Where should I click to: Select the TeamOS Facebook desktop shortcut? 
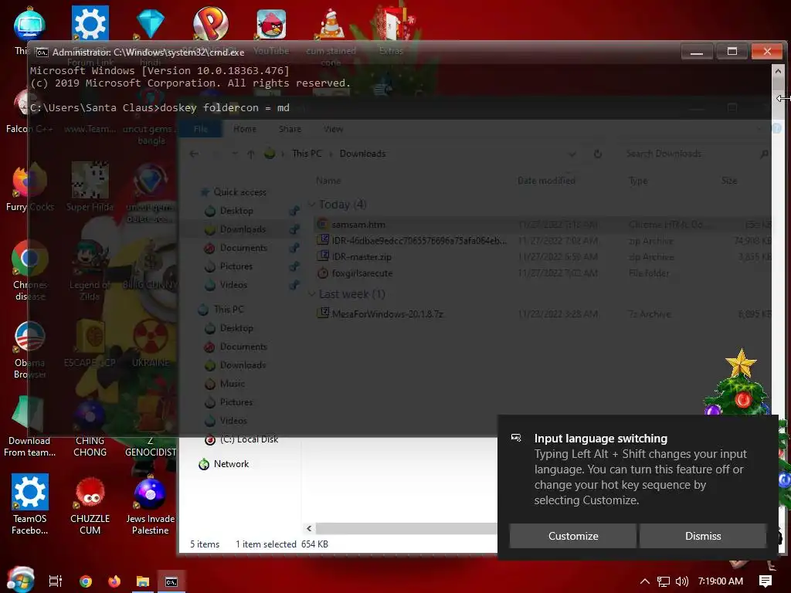click(x=30, y=504)
